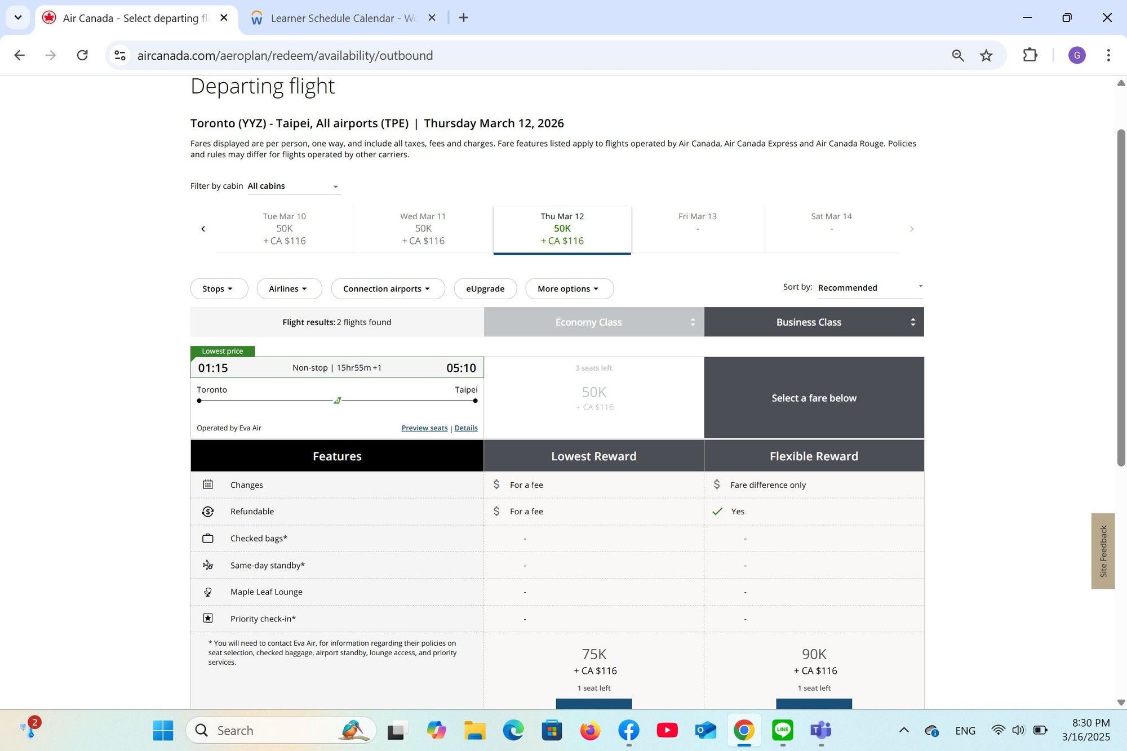Image resolution: width=1127 pixels, height=751 pixels.
Task: Open the Airlines dropdown
Action: [289, 288]
